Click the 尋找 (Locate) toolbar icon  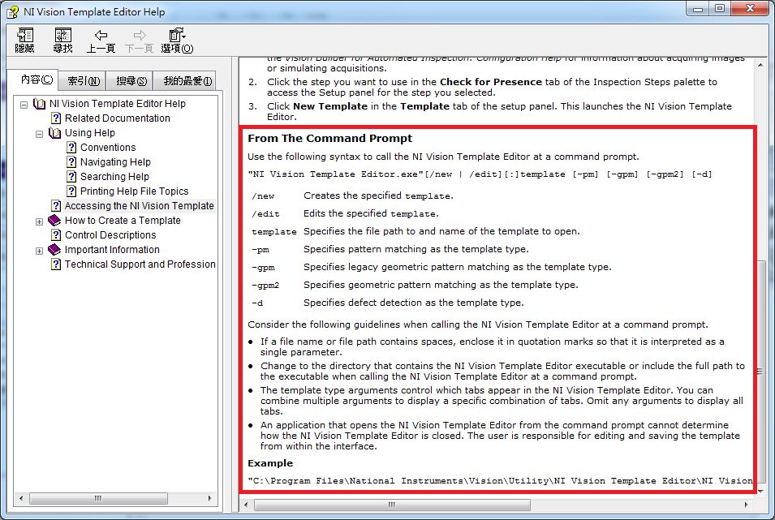pos(62,36)
